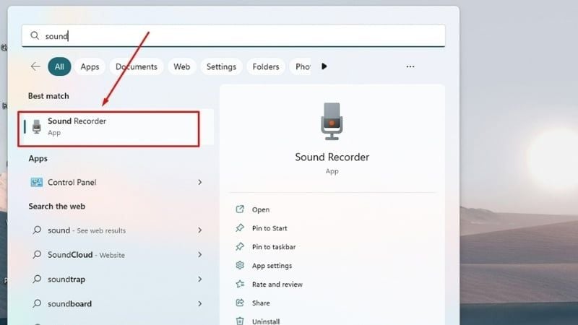This screenshot has height=325, width=578.
Task: Switch to the Settings filter tab
Action: [221, 66]
